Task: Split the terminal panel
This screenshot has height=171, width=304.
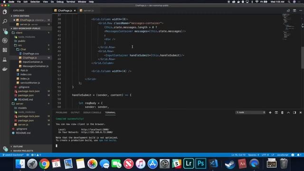Action: pyautogui.click(x=276, y=113)
